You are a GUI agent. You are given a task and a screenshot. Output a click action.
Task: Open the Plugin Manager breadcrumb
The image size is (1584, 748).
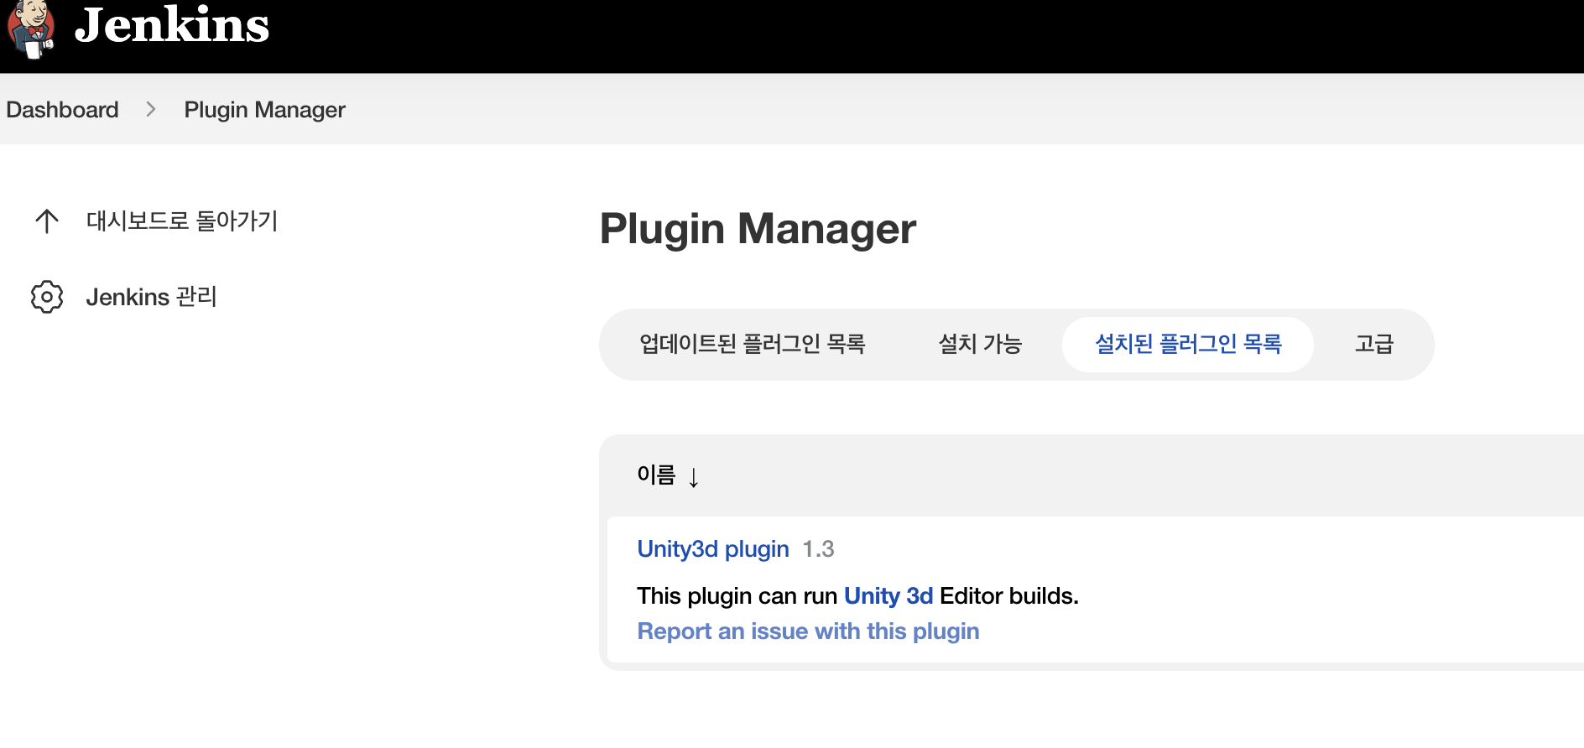coord(264,110)
